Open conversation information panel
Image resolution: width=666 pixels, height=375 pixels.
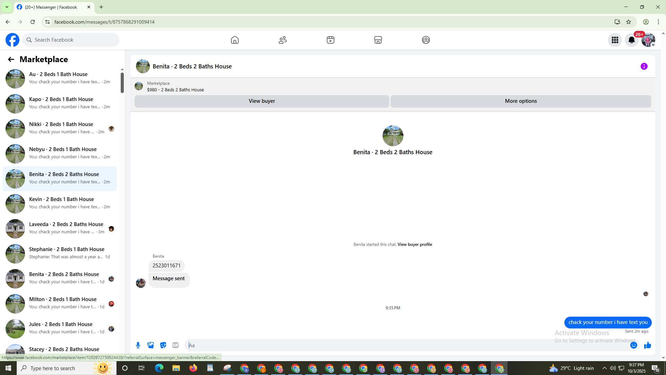coord(644,66)
